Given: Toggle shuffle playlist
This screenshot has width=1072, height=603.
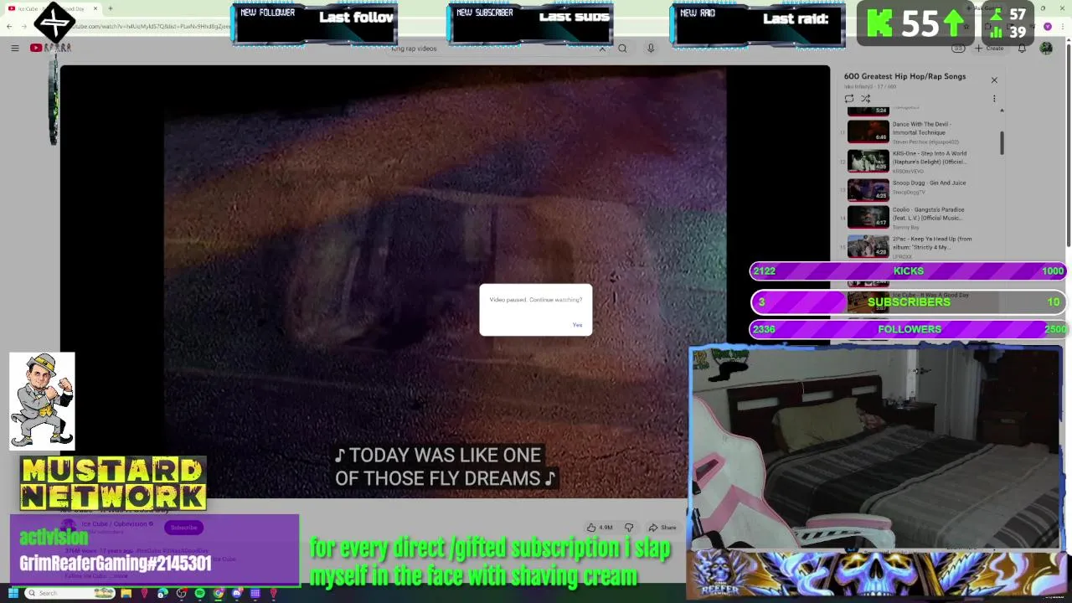Looking at the screenshot, I should pos(866,99).
